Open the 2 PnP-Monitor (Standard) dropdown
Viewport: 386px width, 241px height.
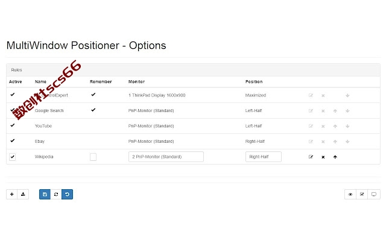[x=166, y=157]
